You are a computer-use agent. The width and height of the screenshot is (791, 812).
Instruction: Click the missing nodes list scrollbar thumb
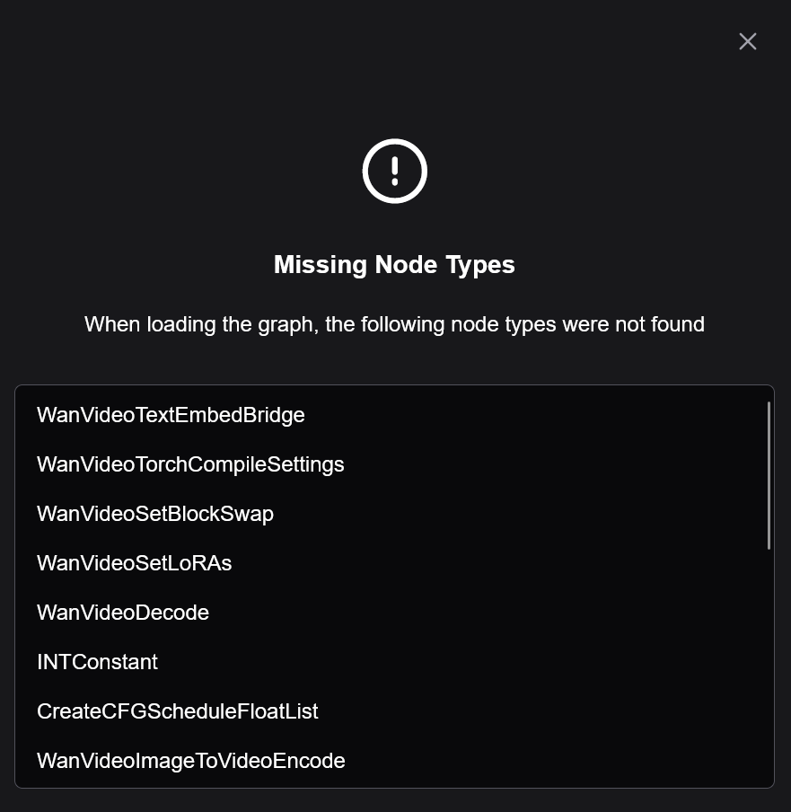point(769,475)
